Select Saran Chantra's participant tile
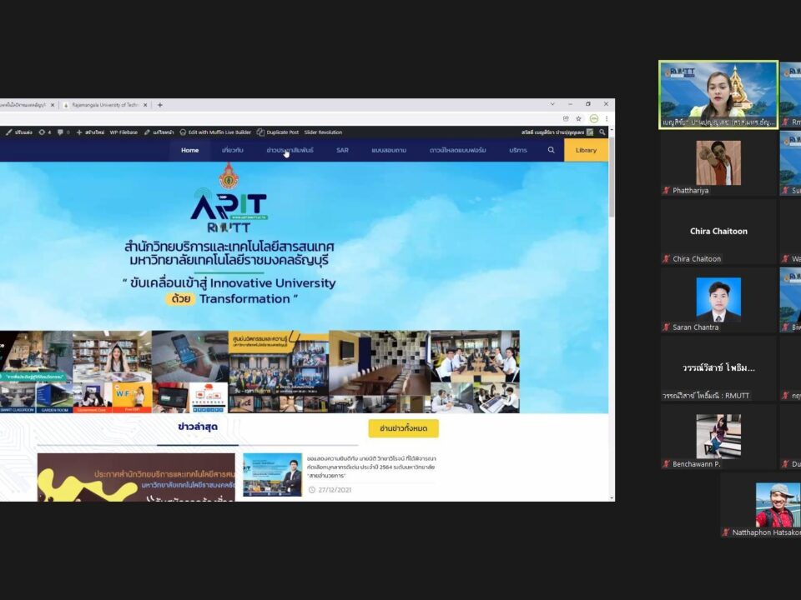The image size is (801, 600). [718, 300]
